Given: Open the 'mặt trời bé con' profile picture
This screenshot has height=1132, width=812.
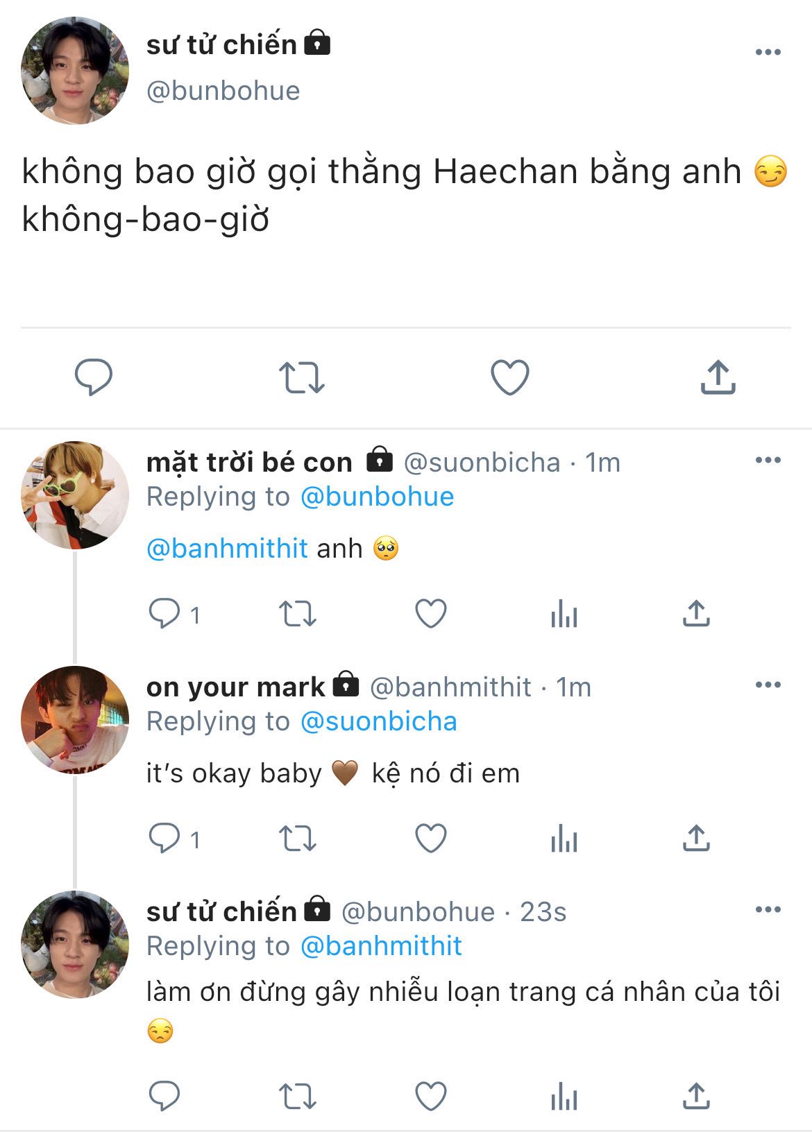Looking at the screenshot, I should point(75,495).
